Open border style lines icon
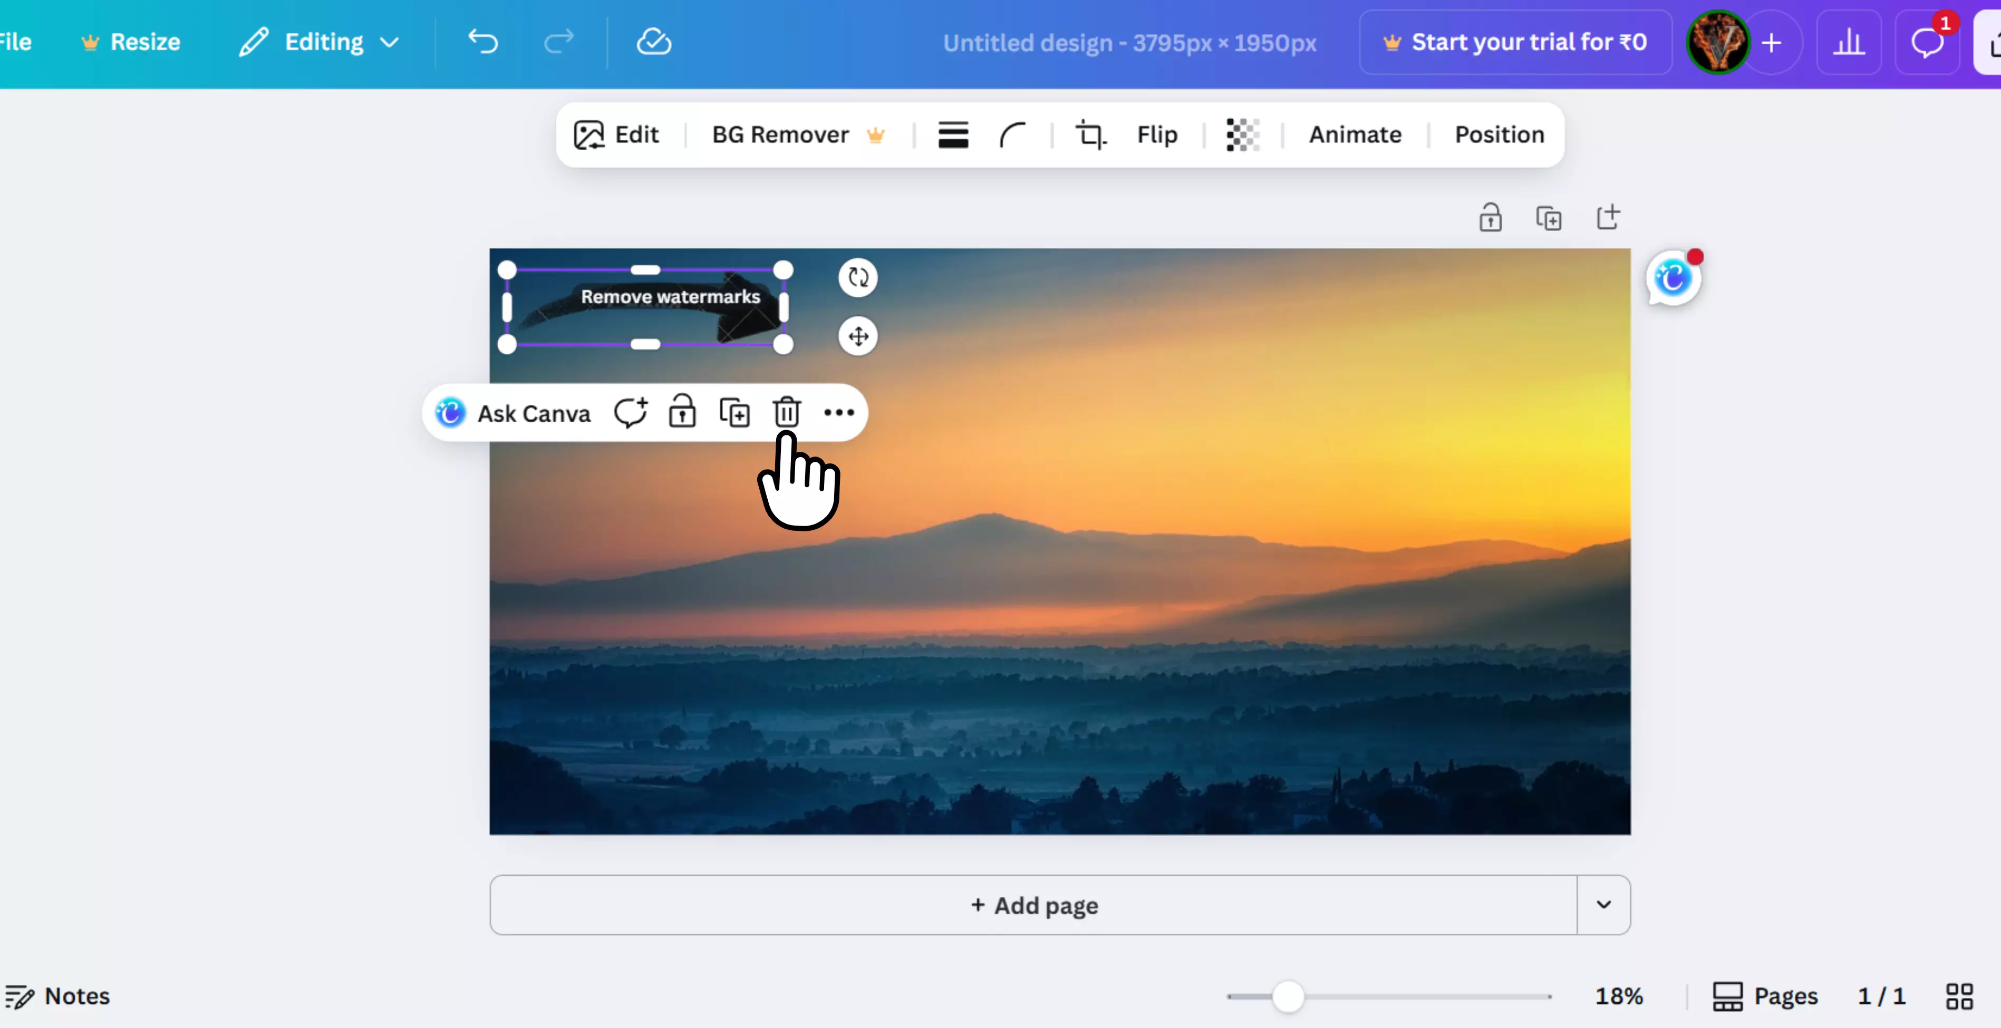This screenshot has width=2001, height=1028. click(x=953, y=135)
